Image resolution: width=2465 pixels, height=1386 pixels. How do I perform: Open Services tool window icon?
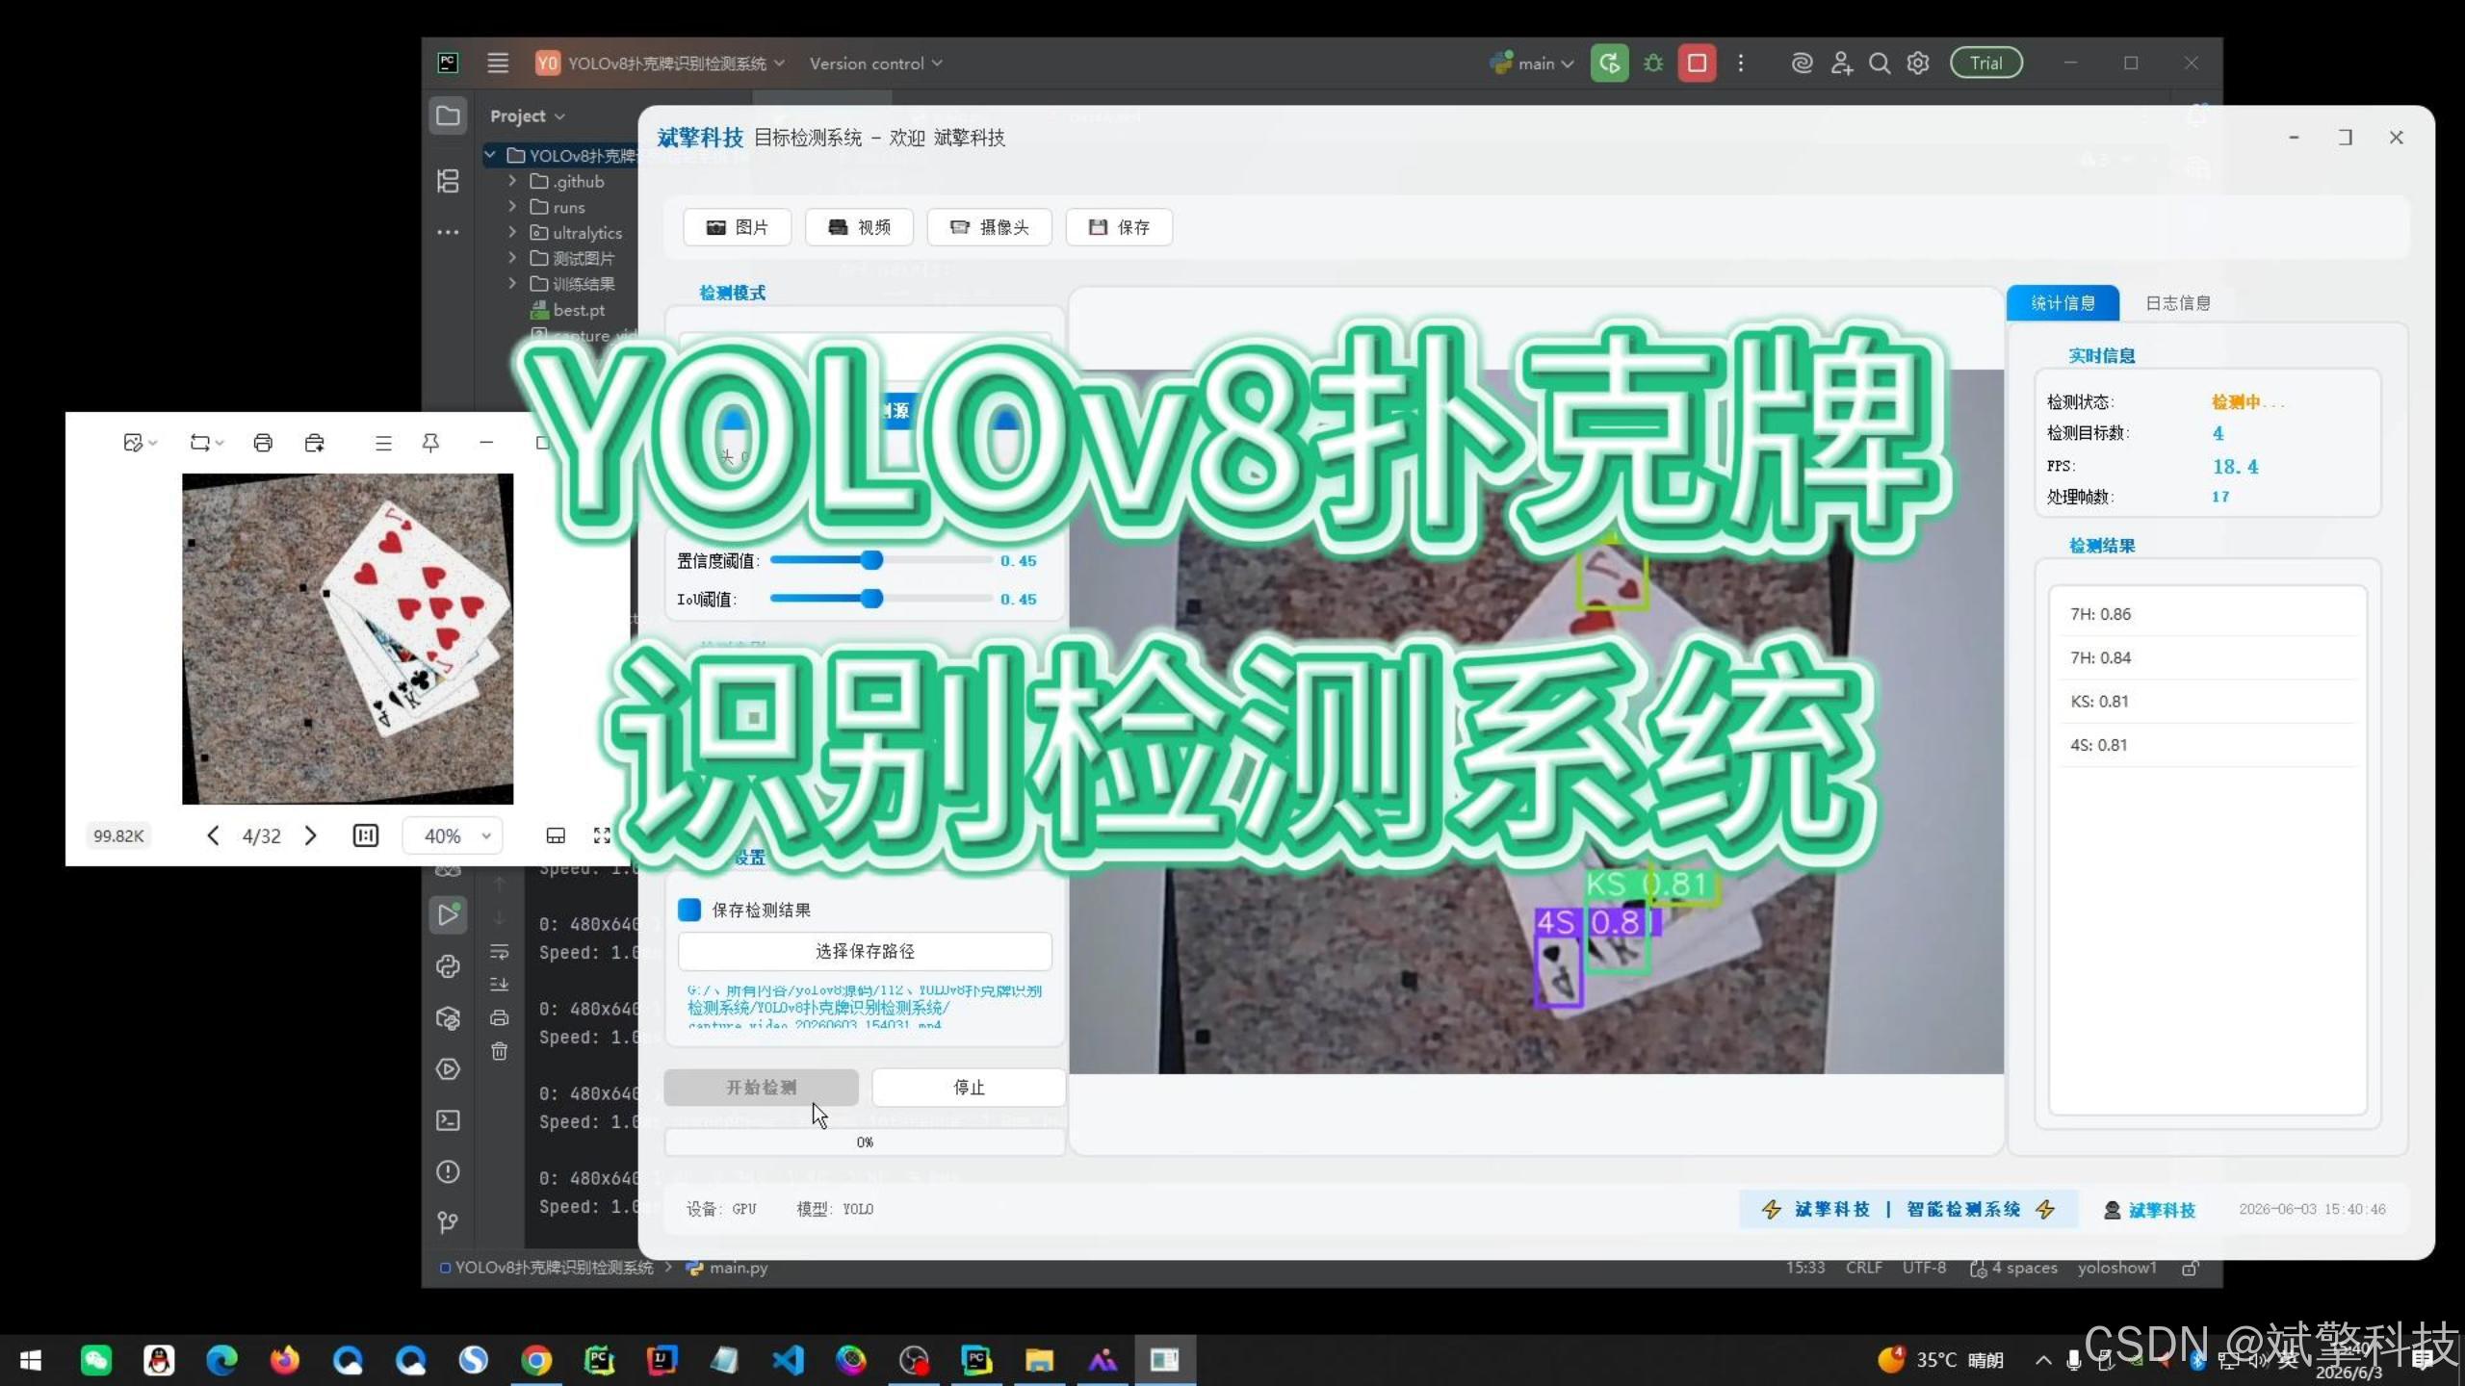point(448,1069)
